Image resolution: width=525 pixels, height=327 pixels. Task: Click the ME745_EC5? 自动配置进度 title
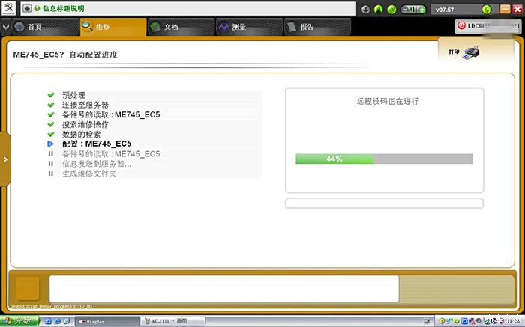click(65, 55)
